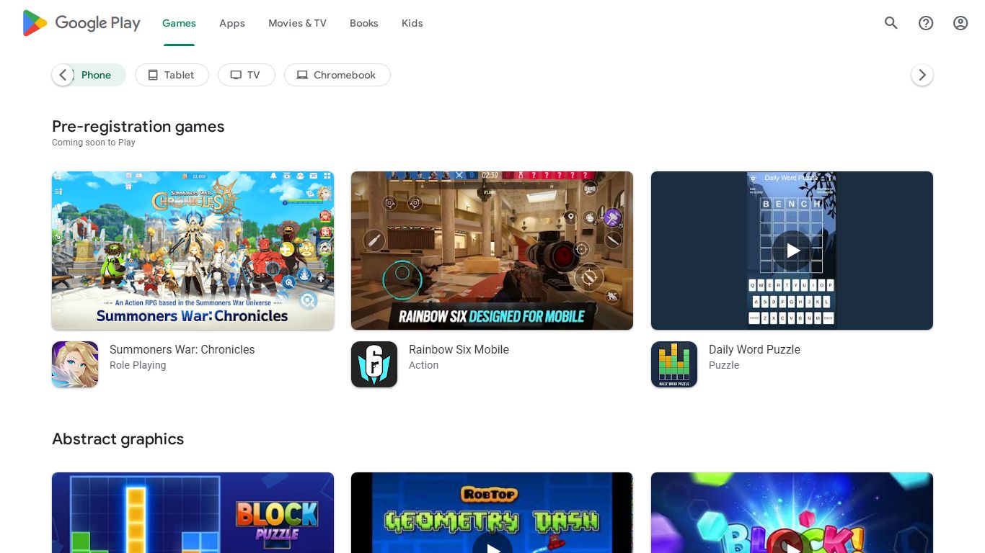Go to the Movies & TV tab
The width and height of the screenshot is (985, 553).
(x=297, y=23)
